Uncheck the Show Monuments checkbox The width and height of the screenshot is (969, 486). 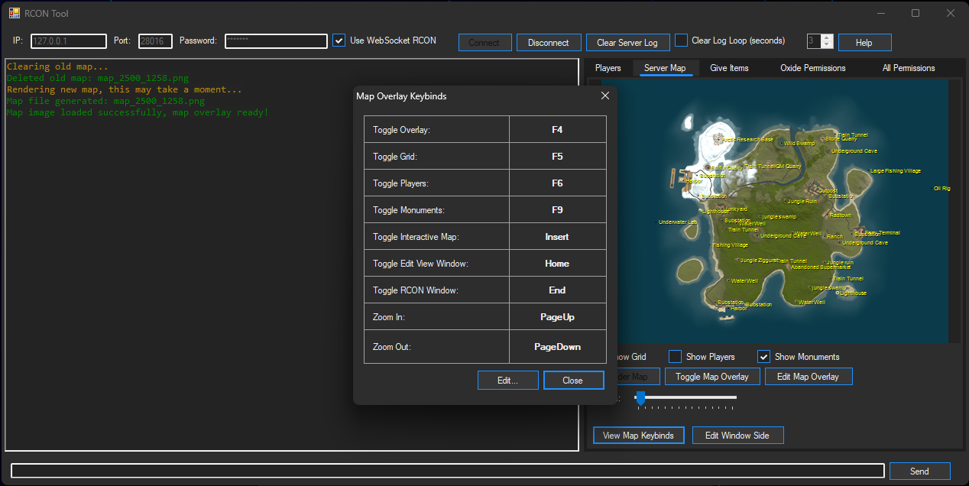pos(763,357)
